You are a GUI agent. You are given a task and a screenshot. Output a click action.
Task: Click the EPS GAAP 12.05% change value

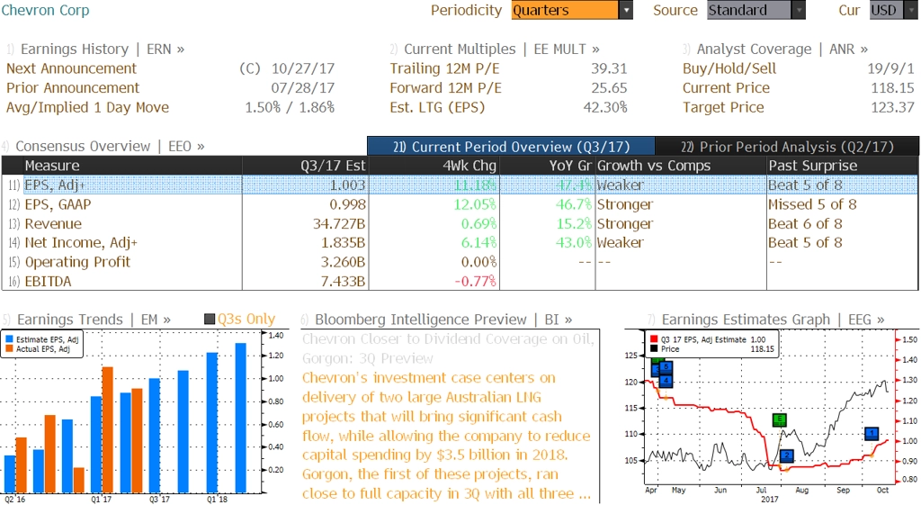[x=475, y=204]
